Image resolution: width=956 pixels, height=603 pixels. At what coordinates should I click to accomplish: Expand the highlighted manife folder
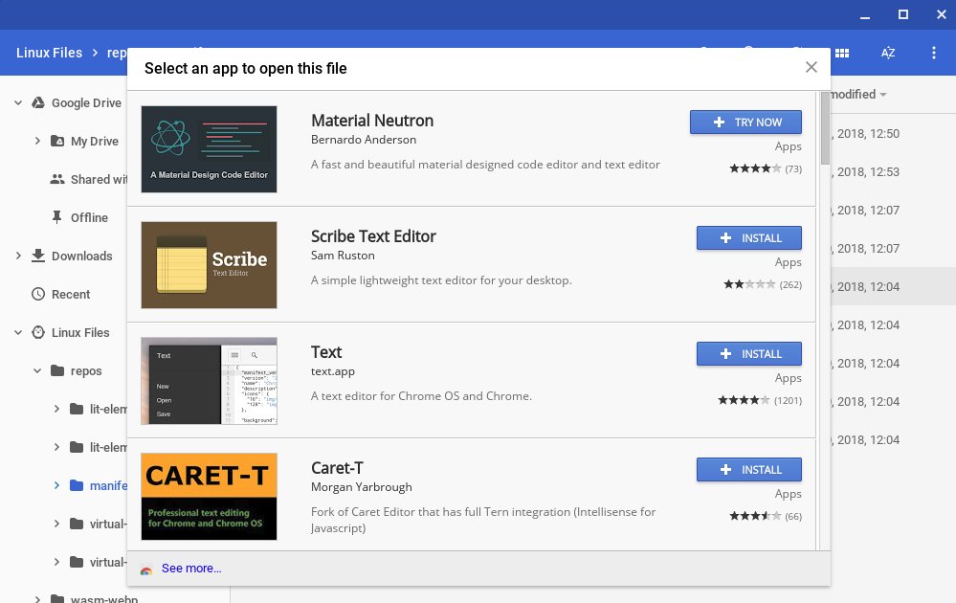pyautogui.click(x=56, y=486)
